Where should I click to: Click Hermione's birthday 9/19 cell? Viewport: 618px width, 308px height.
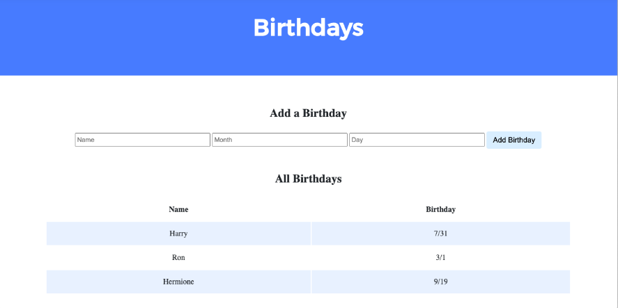pyautogui.click(x=440, y=282)
